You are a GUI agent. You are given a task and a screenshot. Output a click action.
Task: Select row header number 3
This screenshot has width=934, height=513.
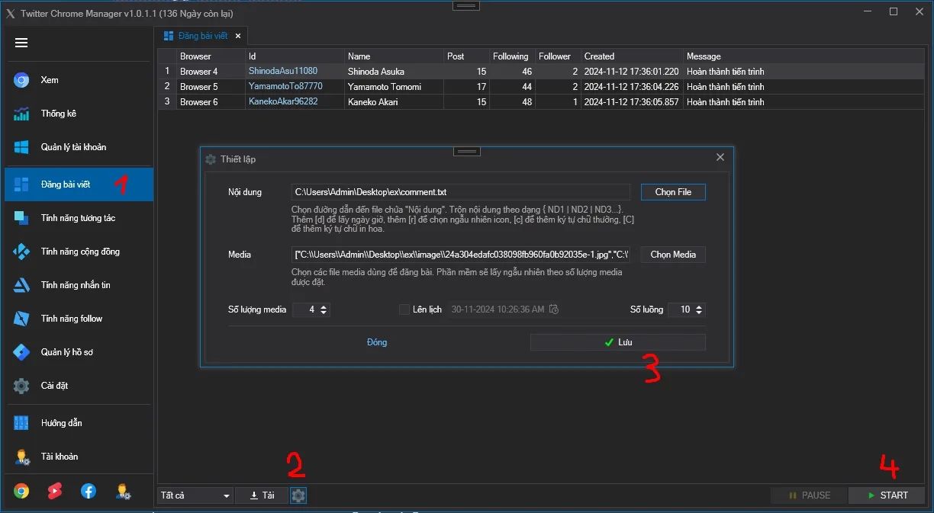tap(167, 102)
